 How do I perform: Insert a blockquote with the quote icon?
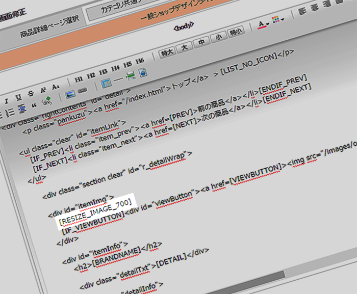34,105
